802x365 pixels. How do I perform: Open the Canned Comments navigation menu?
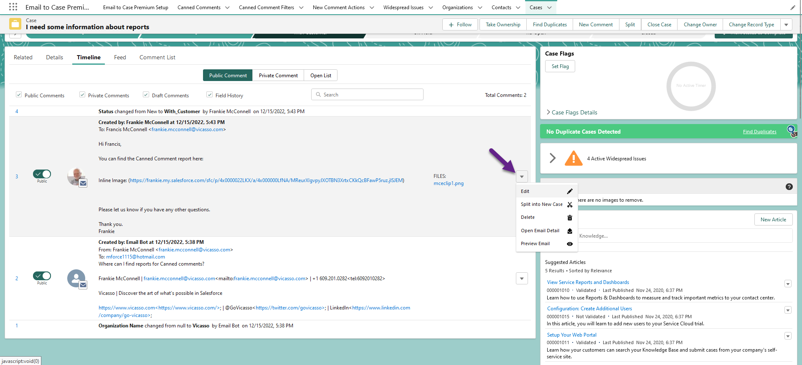(227, 8)
